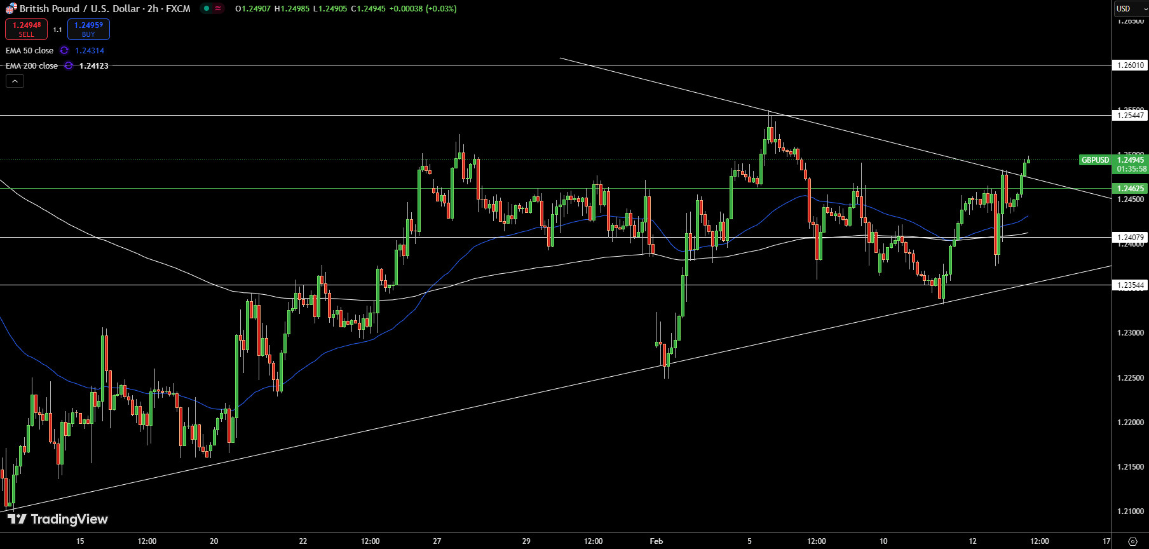This screenshot has height=549, width=1149.
Task: Click the GBPUSD symbol price tag
Action: 1096,160
